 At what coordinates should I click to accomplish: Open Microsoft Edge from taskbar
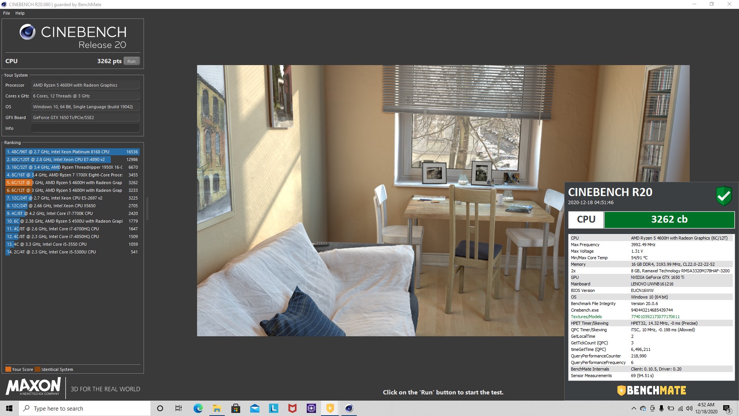click(198, 408)
